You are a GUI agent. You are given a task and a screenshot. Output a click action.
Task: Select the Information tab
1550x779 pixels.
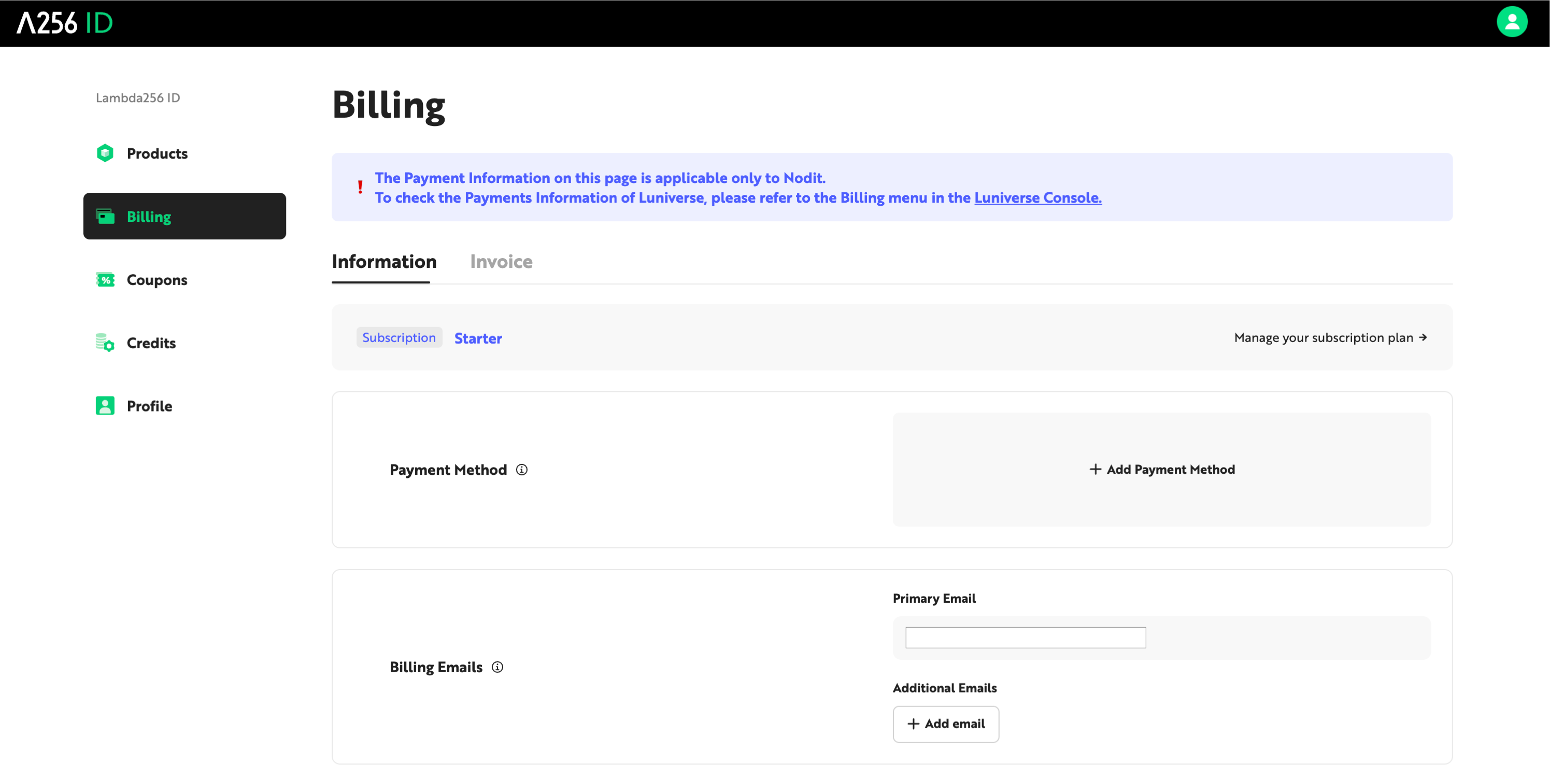[384, 262]
